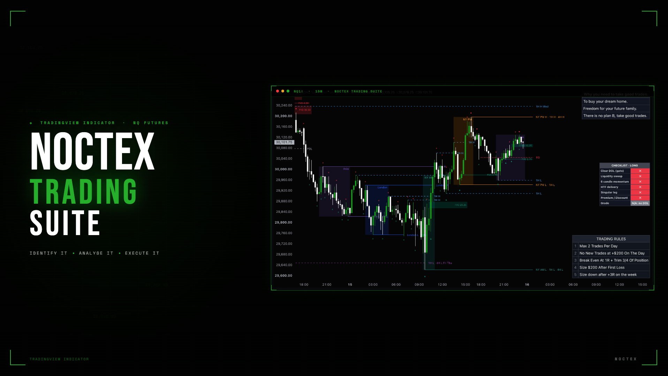Click the '1H H Wed' level label

click(542, 107)
